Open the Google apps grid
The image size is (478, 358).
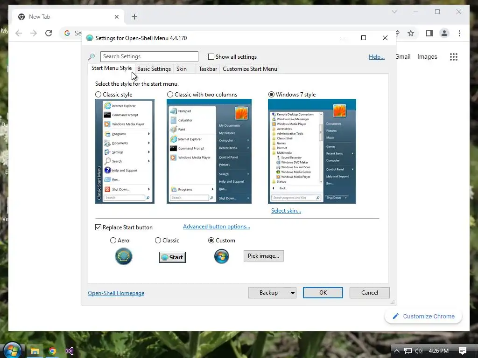pyautogui.click(x=454, y=56)
